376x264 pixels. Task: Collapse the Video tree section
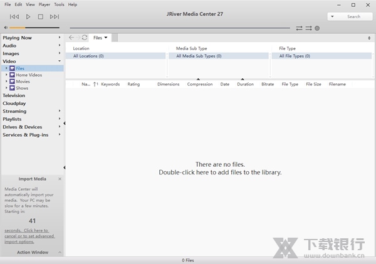[60, 61]
